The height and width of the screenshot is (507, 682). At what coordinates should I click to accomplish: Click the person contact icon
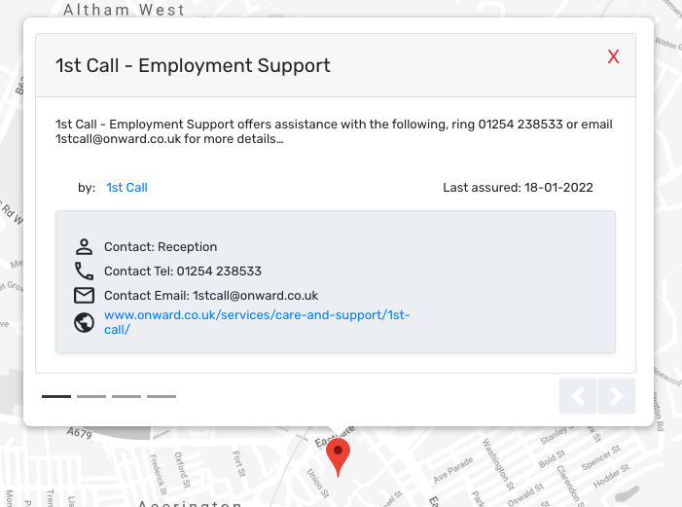point(84,247)
